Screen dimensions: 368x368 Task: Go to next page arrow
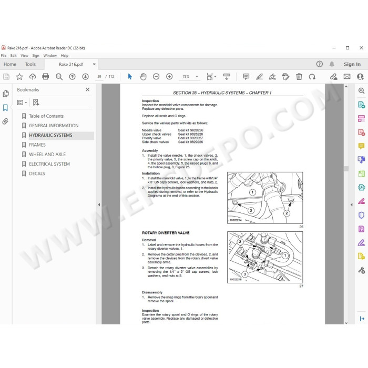coord(85,77)
